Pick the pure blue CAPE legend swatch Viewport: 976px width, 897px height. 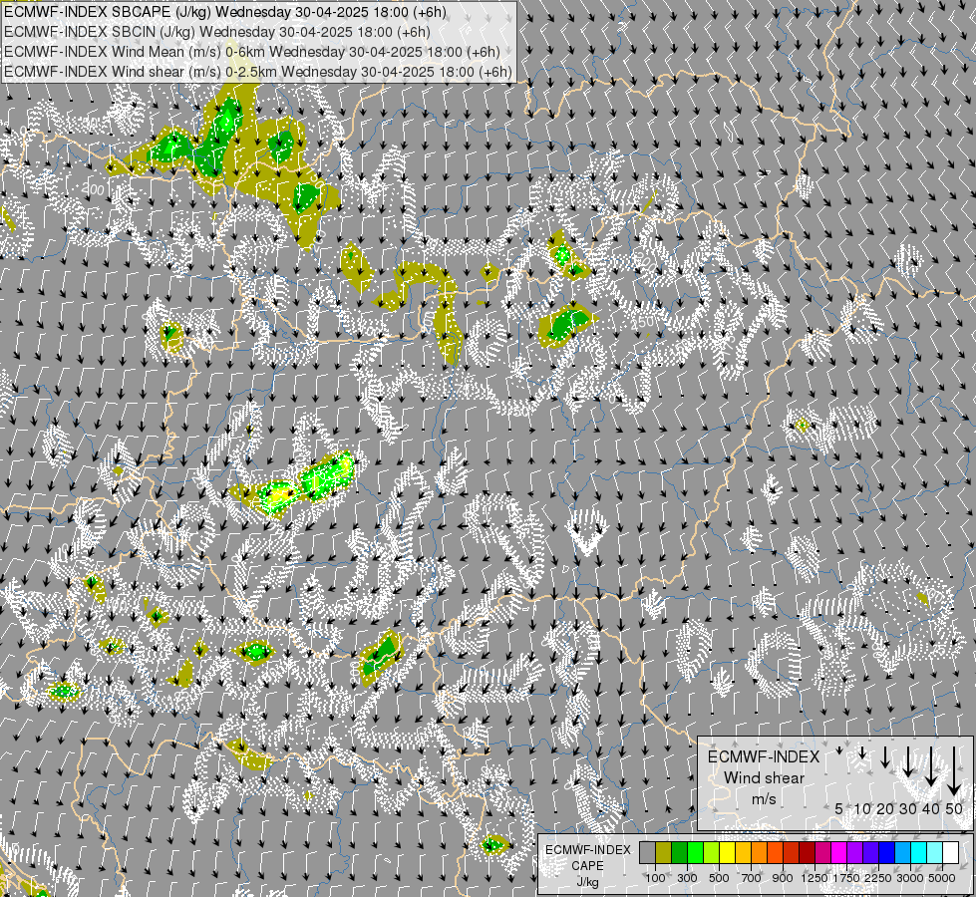tap(887, 852)
